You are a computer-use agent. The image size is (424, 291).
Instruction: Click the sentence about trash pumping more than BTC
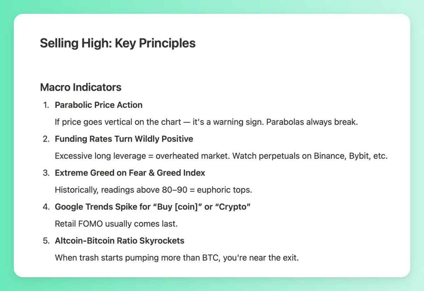177,258
